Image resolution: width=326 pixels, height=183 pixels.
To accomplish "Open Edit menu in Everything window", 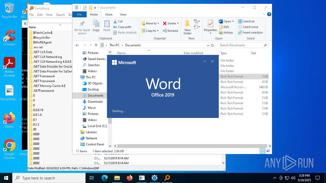I will (x=40, y=15).
